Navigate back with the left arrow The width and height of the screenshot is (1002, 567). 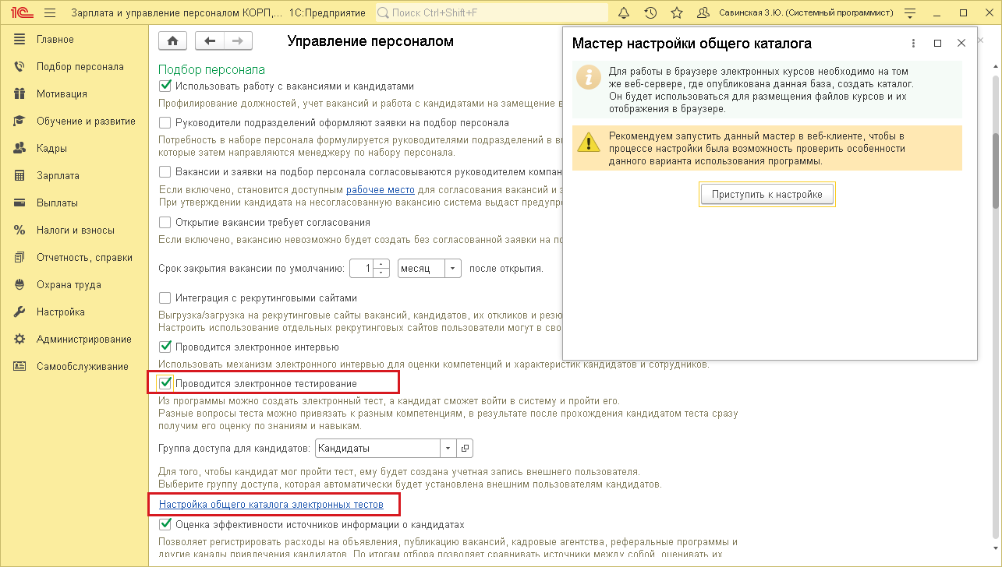[x=209, y=41]
